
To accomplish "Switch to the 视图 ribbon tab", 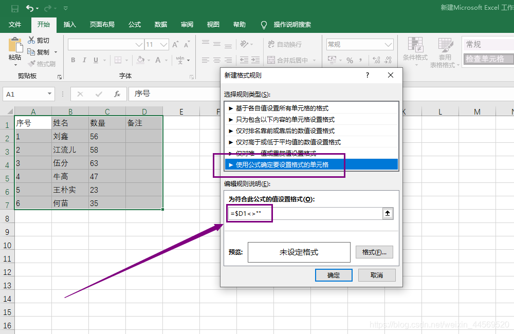I will click(x=213, y=25).
